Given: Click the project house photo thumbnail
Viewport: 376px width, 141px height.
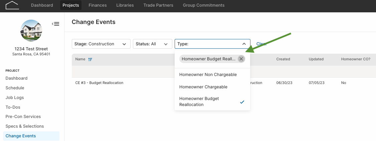Looking at the screenshot, I should click(x=31, y=30).
